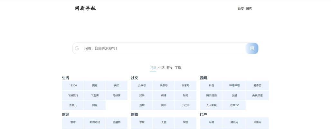Open the 闲着导航 site logo
Screen dimensions: 331x129
[x=85, y=8]
